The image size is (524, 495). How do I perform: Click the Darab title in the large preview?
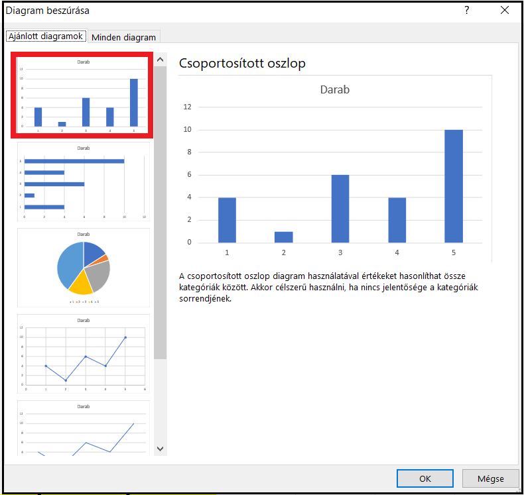tap(334, 89)
